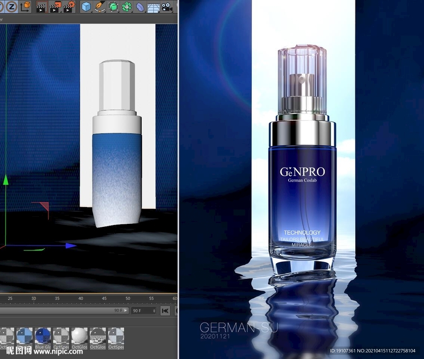Click the Go to Start playback button
This screenshot has height=359, width=424.
(165, 310)
